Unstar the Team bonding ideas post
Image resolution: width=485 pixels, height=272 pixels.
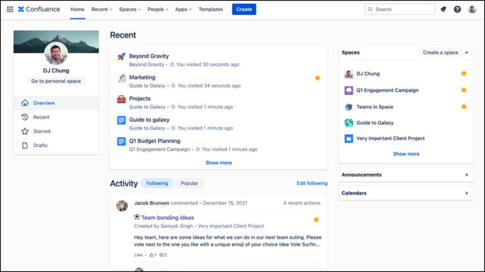click(316, 220)
